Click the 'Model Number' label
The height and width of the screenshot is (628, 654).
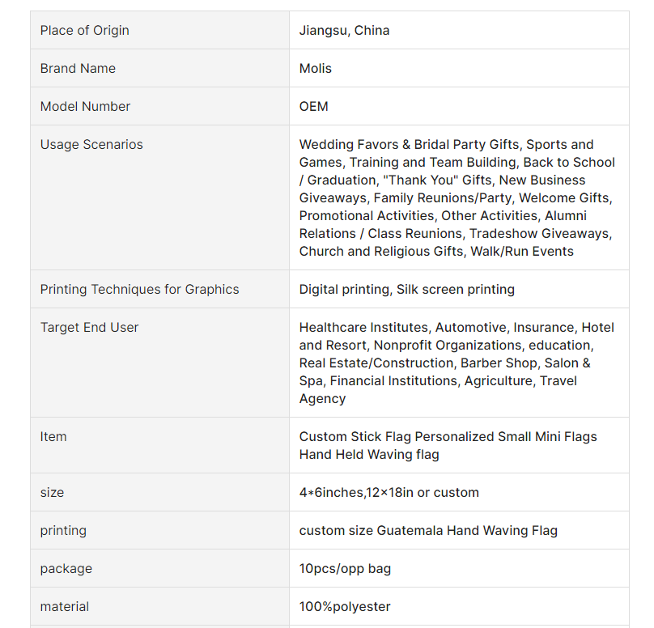[85, 107]
